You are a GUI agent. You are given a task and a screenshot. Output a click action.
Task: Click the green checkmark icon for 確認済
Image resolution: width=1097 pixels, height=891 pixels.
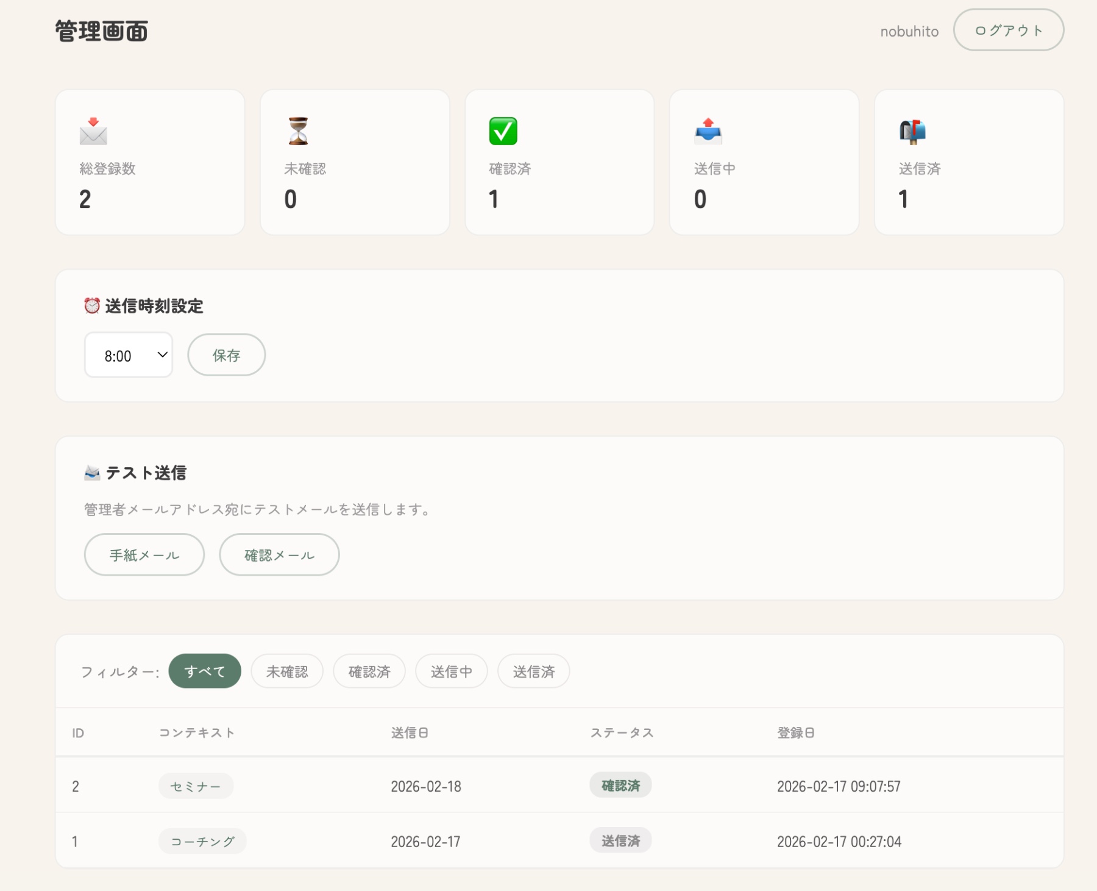[503, 131]
